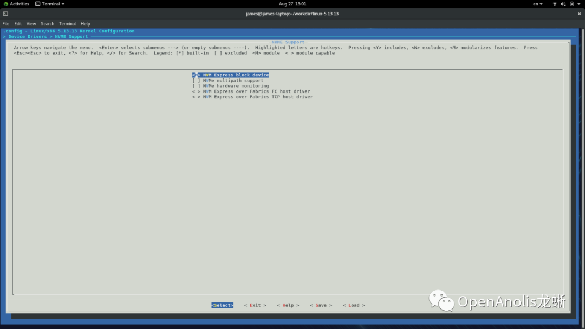Image resolution: width=585 pixels, height=329 pixels.
Task: Toggle NVM Express block device option
Action: pyautogui.click(x=231, y=75)
